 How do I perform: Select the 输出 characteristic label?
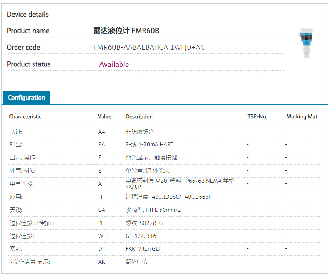tap(16, 145)
